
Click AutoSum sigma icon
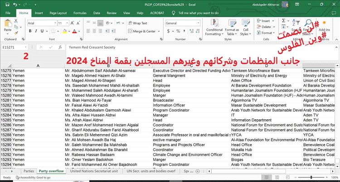(284, 21)
